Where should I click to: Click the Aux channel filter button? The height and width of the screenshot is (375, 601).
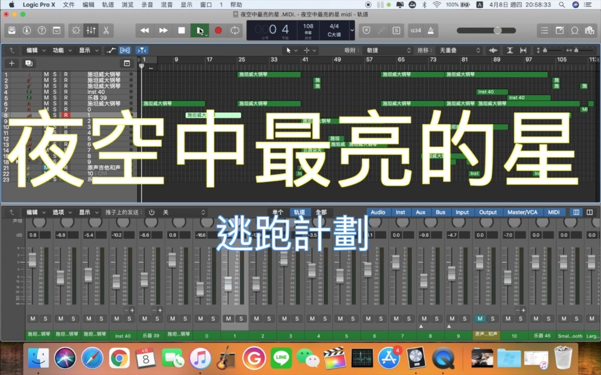click(x=420, y=212)
